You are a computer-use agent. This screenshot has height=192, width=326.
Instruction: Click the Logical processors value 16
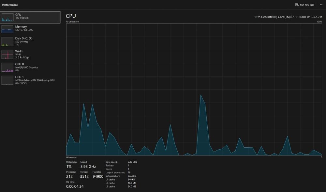pos(129,172)
